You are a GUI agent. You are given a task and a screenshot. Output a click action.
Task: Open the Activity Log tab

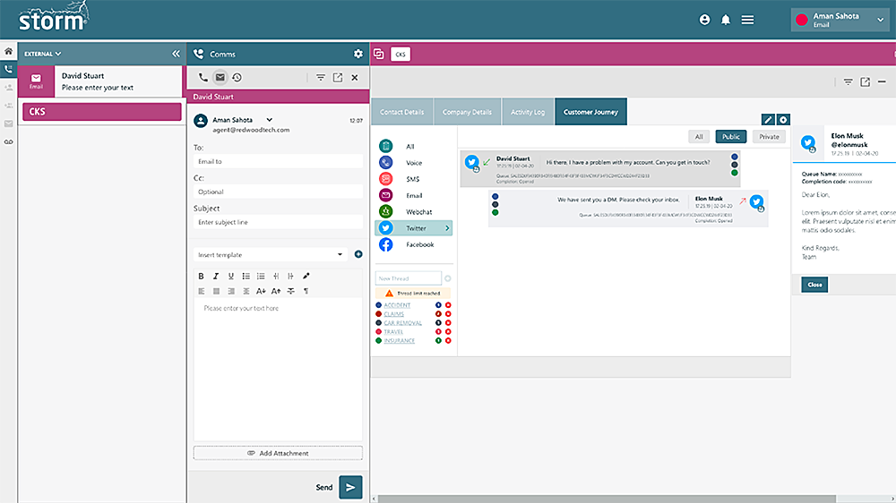[527, 112]
